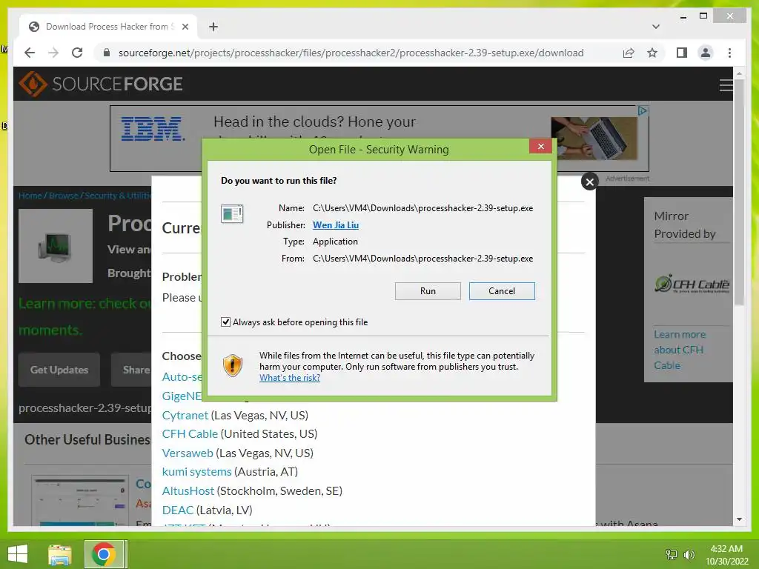The image size is (759, 569).
Task: Open the Windows Start button
Action: [x=18, y=554]
